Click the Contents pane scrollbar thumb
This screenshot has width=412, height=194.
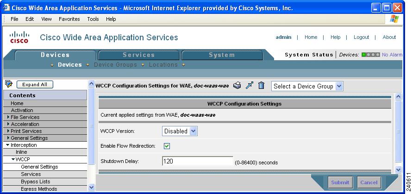[91, 126]
